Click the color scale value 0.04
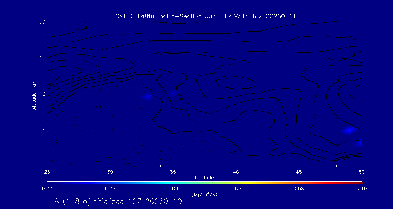 pos(173,189)
